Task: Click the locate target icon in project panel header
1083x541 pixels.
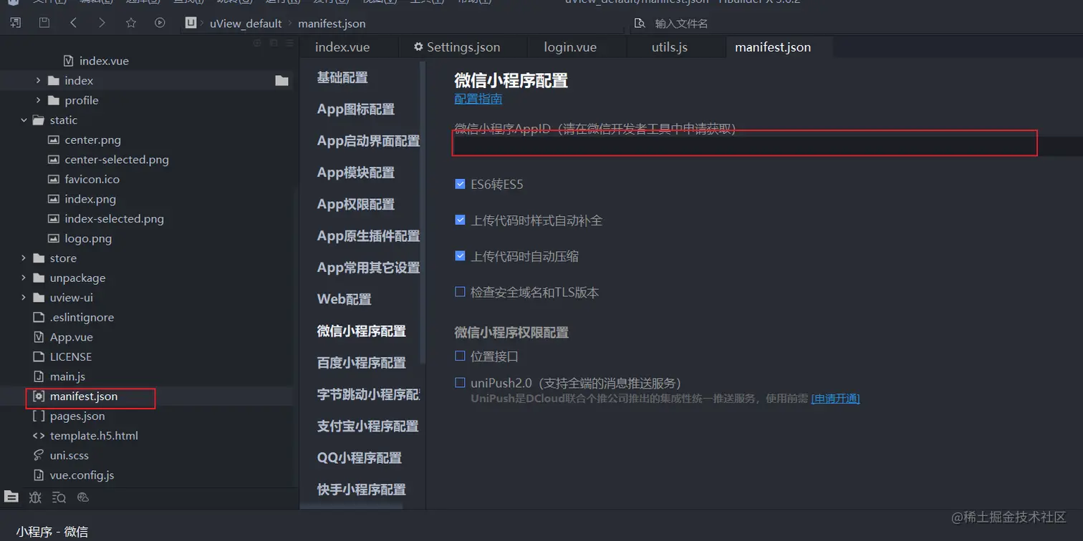Action: pyautogui.click(x=258, y=43)
